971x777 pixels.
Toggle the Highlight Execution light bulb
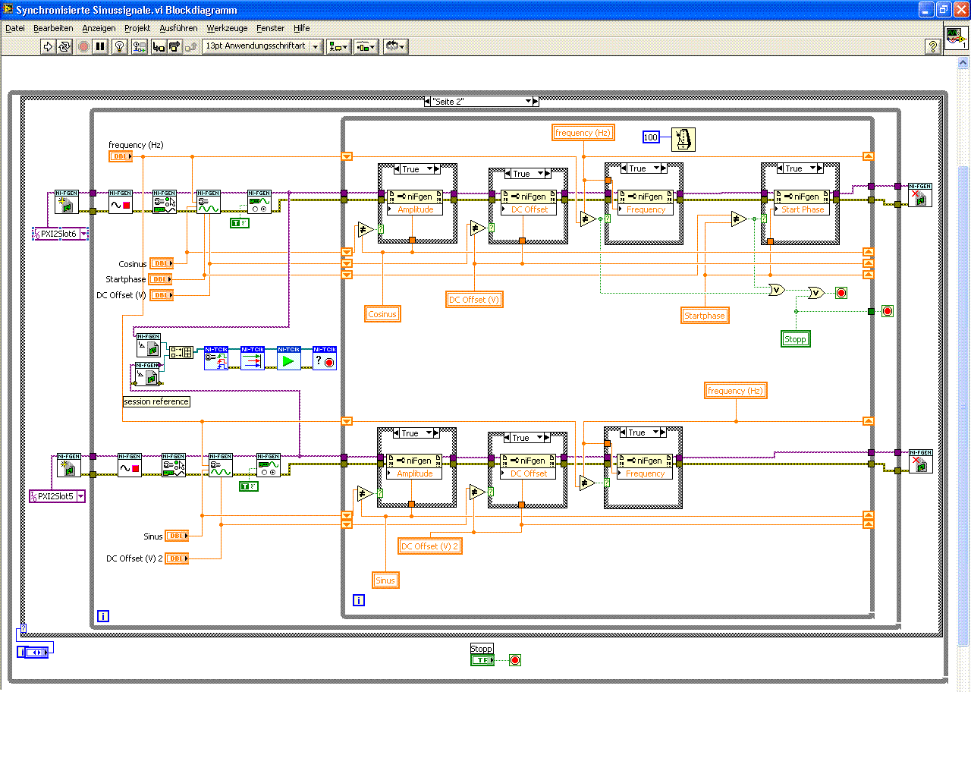pos(119,46)
